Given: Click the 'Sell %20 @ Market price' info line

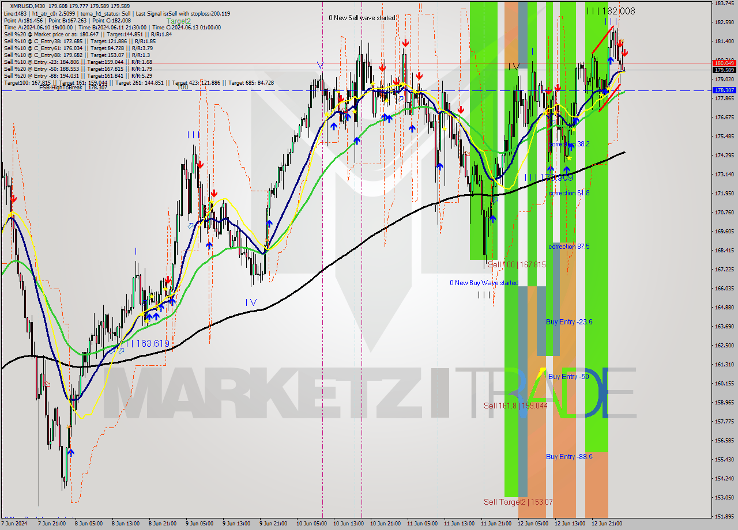Looking at the screenshot, I should 88,34.
